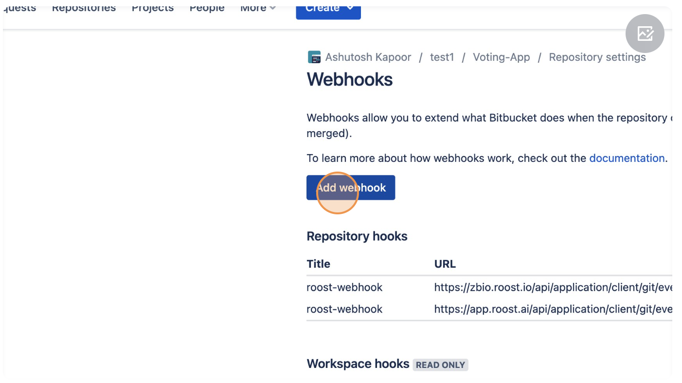Screen dimensions: 682x383
Task: Click the Title column header
Action: coord(318,264)
